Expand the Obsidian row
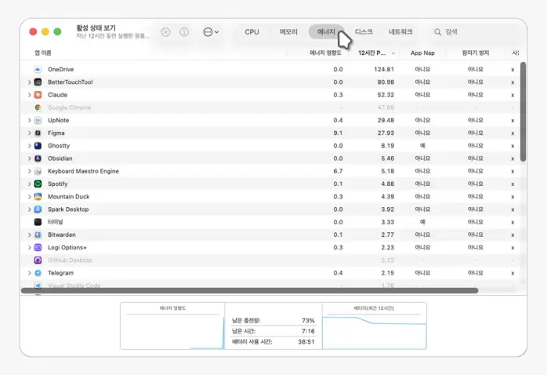This screenshot has width=547, height=375. click(x=29, y=158)
